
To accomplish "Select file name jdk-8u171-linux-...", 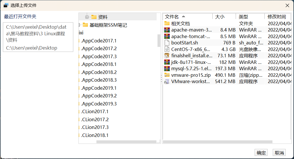I will pos(191,62).
